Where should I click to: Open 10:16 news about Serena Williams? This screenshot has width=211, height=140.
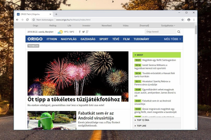coord(151,67)
